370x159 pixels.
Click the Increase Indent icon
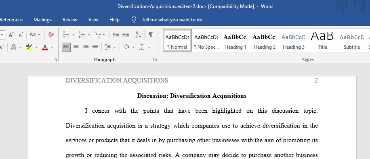126,35
